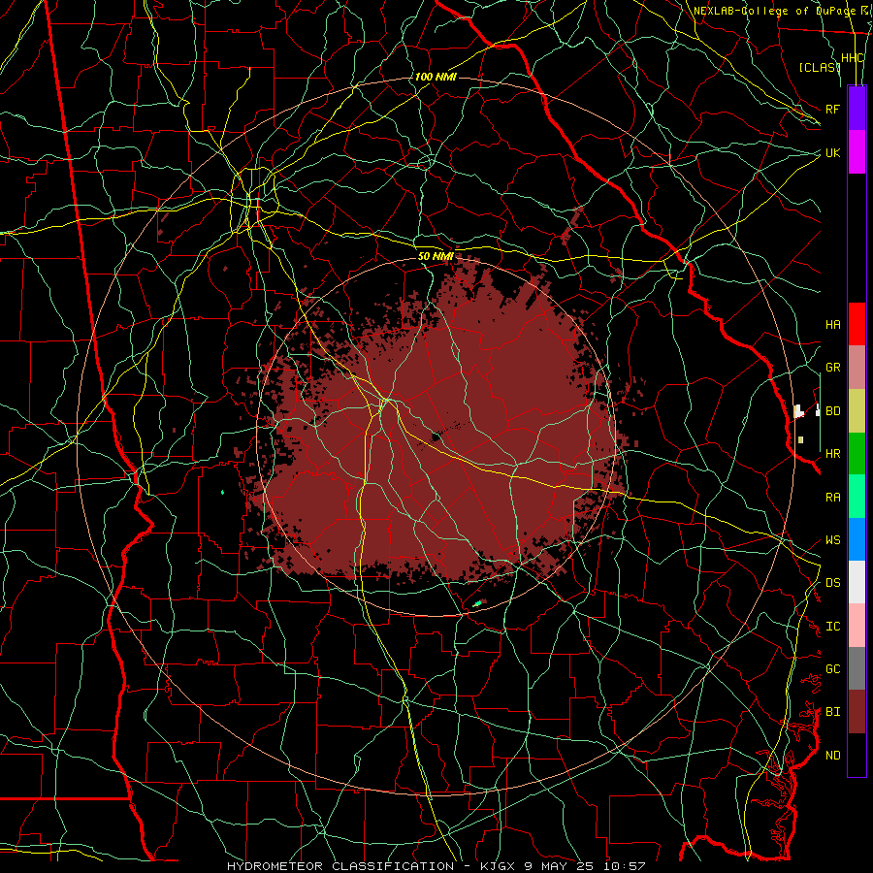Click the 'GC' legend label
Image resolution: width=873 pixels, height=873 pixels.
pos(833,669)
